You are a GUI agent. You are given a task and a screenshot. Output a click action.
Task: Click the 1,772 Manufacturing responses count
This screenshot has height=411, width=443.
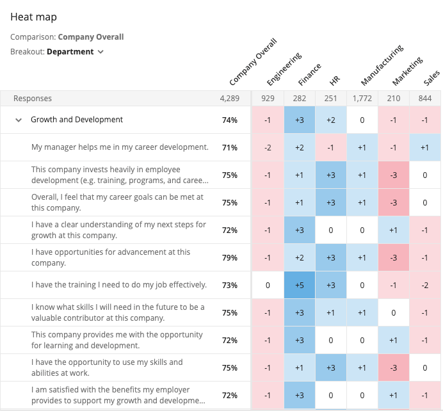point(362,99)
